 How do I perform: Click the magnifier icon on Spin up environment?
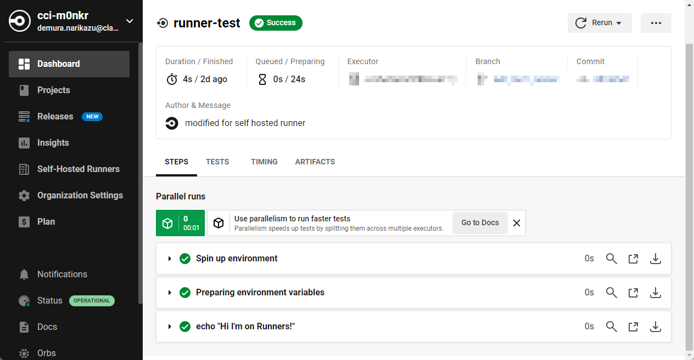tap(612, 258)
